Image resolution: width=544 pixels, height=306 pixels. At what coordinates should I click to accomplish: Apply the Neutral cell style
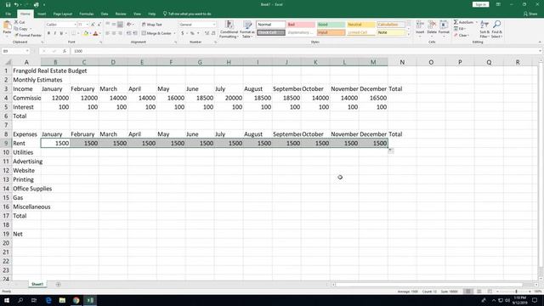tap(360, 25)
